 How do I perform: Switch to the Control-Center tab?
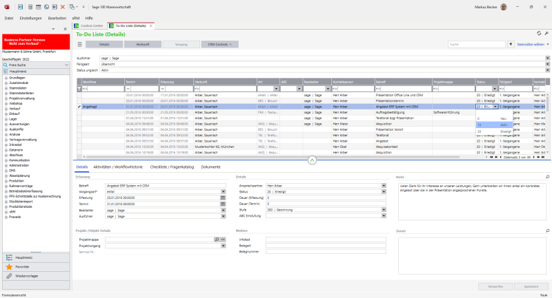coord(89,25)
